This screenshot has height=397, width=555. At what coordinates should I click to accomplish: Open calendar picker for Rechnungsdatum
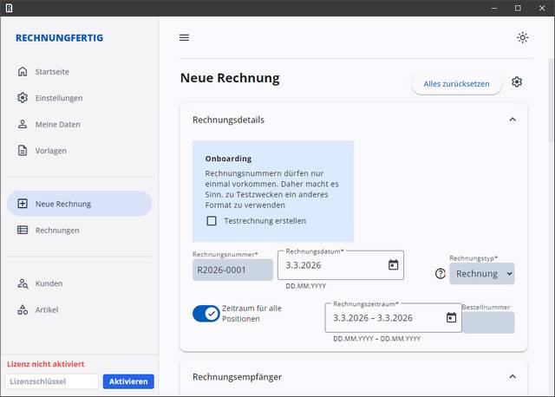click(x=393, y=265)
